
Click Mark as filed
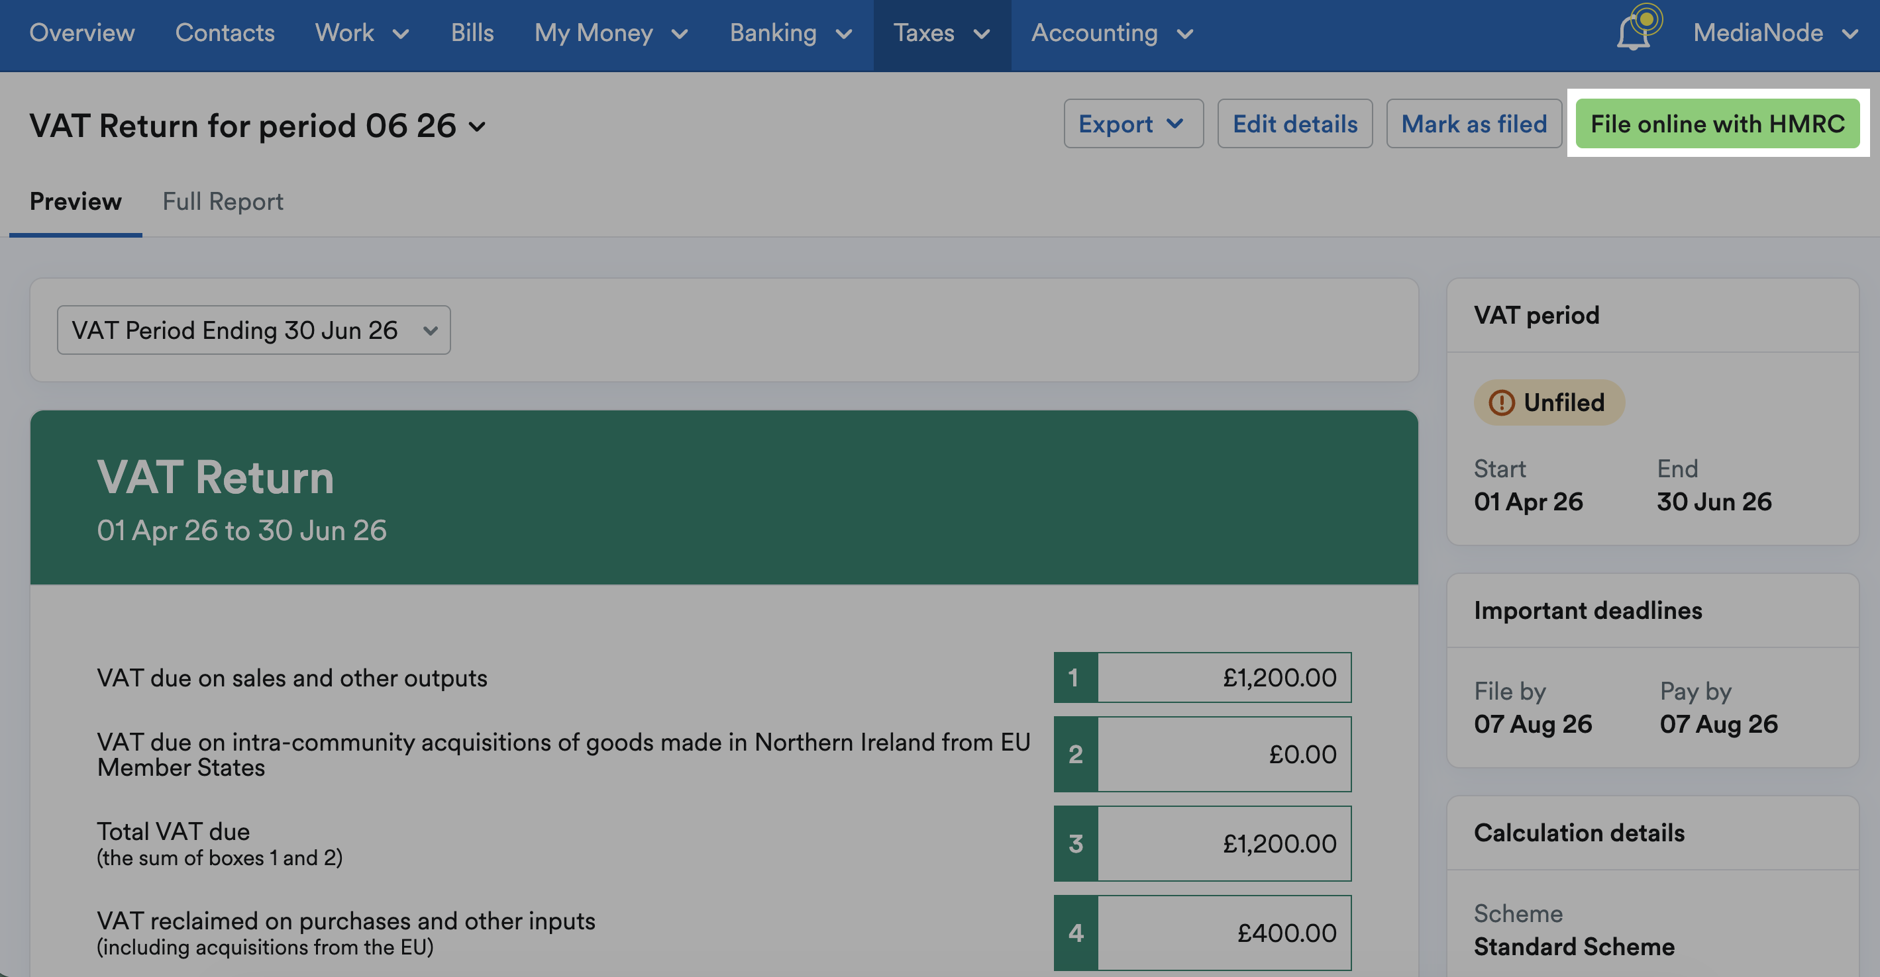pyautogui.click(x=1473, y=124)
